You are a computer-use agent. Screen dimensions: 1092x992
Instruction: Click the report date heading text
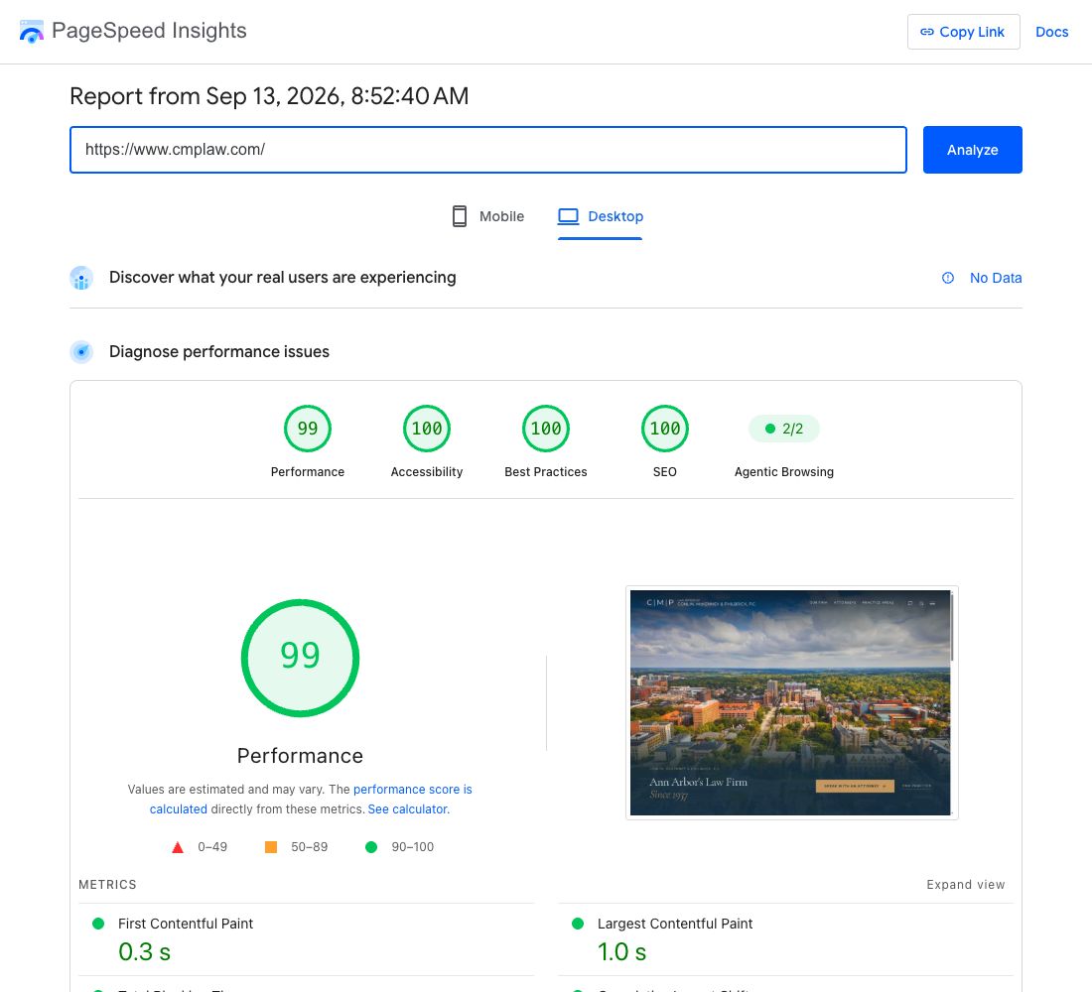(x=269, y=96)
